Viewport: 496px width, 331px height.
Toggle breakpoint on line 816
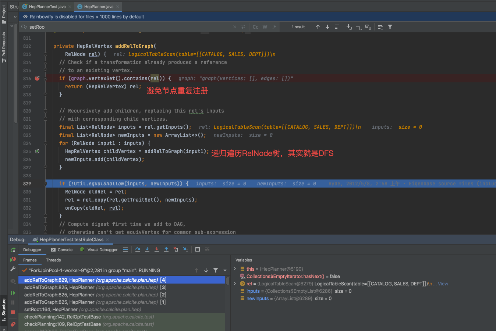(37, 78)
